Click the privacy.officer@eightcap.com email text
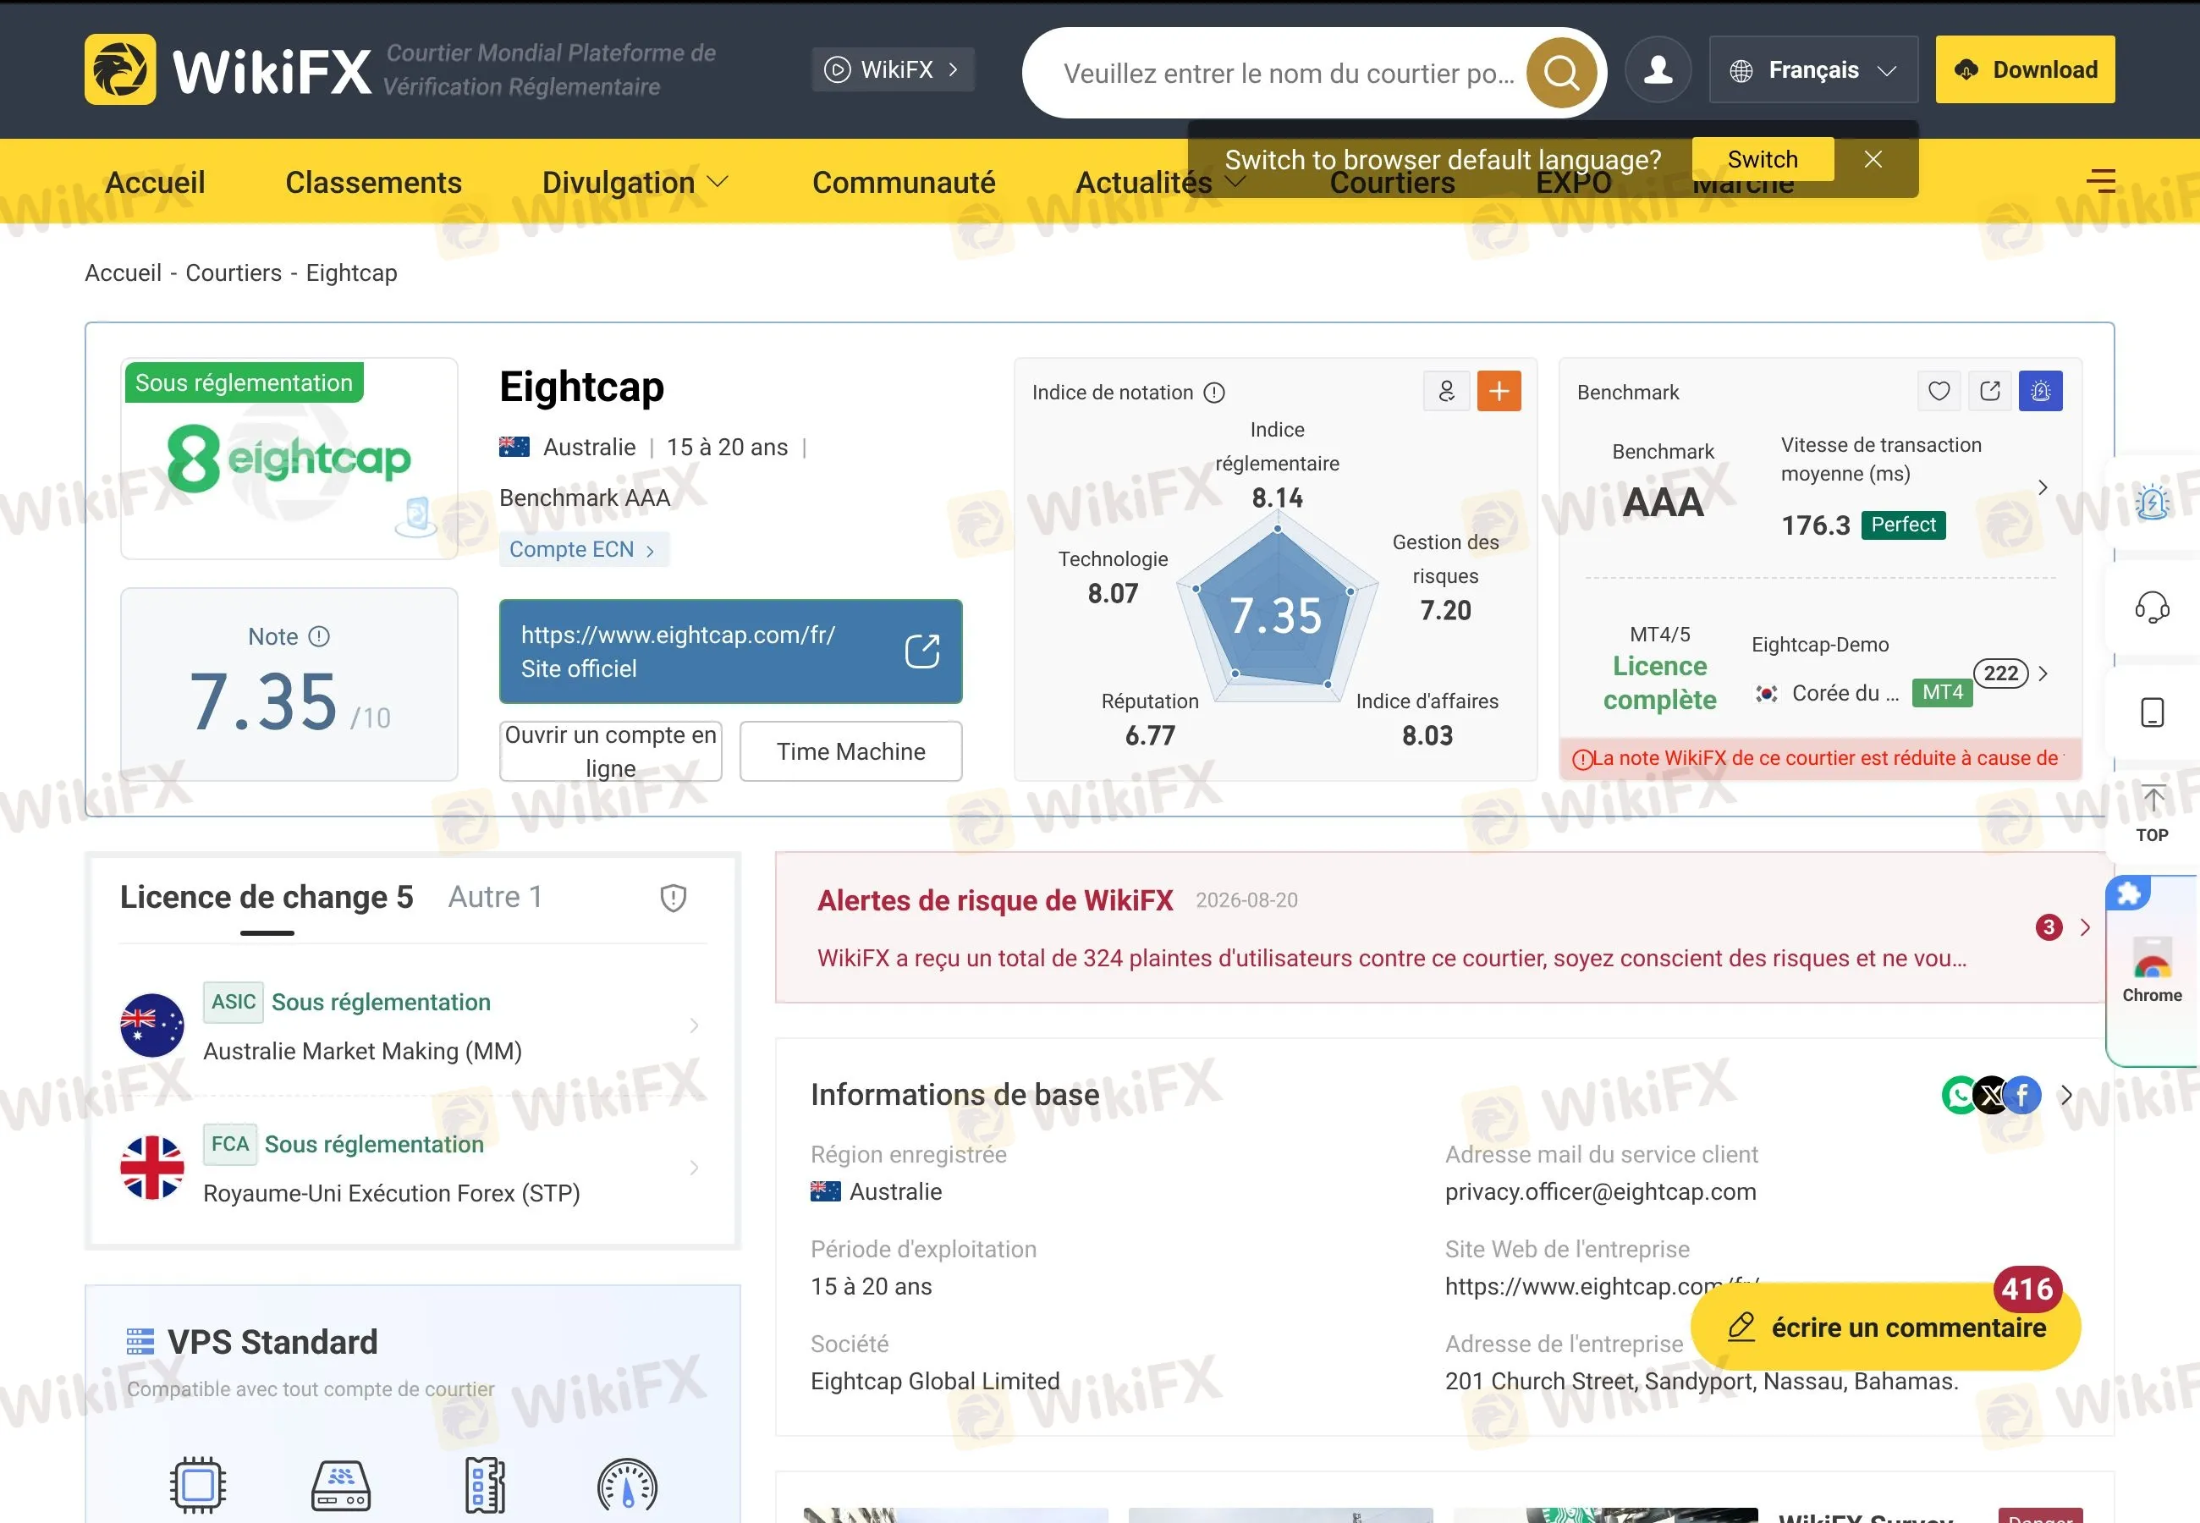The height and width of the screenshot is (1523, 2200). (x=1600, y=1192)
